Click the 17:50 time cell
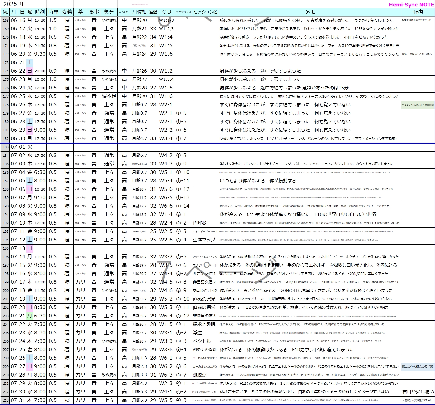Viewport: 435px width, 405px height. (x=40, y=164)
